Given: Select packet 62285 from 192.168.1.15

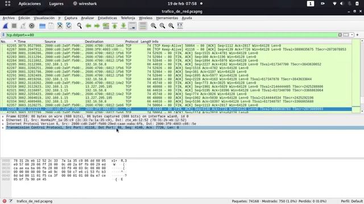Looking at the screenshot, I should (x=176, y=64).
